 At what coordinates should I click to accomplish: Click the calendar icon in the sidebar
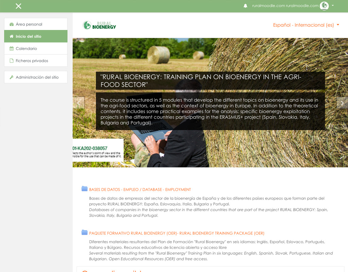click(x=12, y=48)
